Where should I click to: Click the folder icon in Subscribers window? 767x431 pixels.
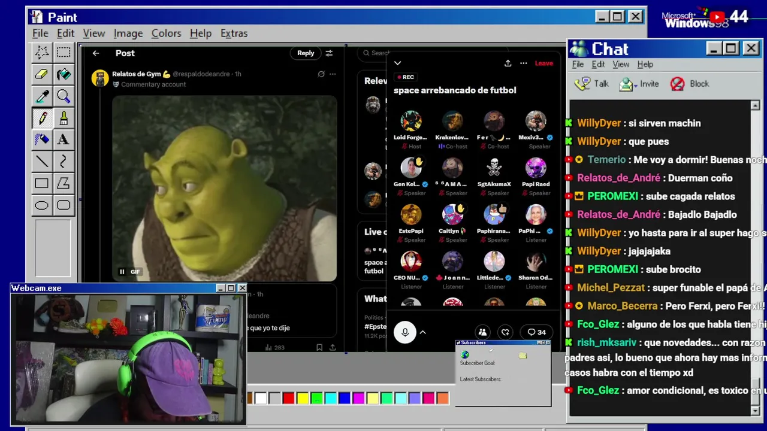pyautogui.click(x=523, y=356)
